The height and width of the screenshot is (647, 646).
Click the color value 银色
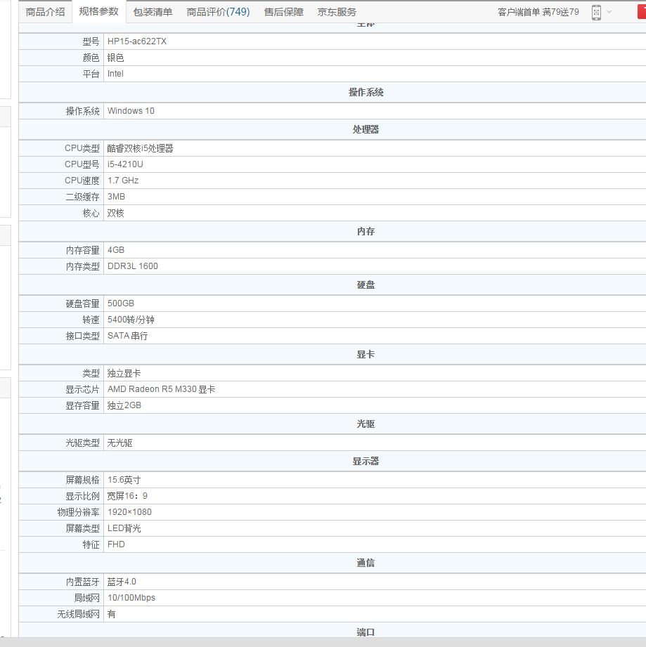pyautogui.click(x=115, y=58)
